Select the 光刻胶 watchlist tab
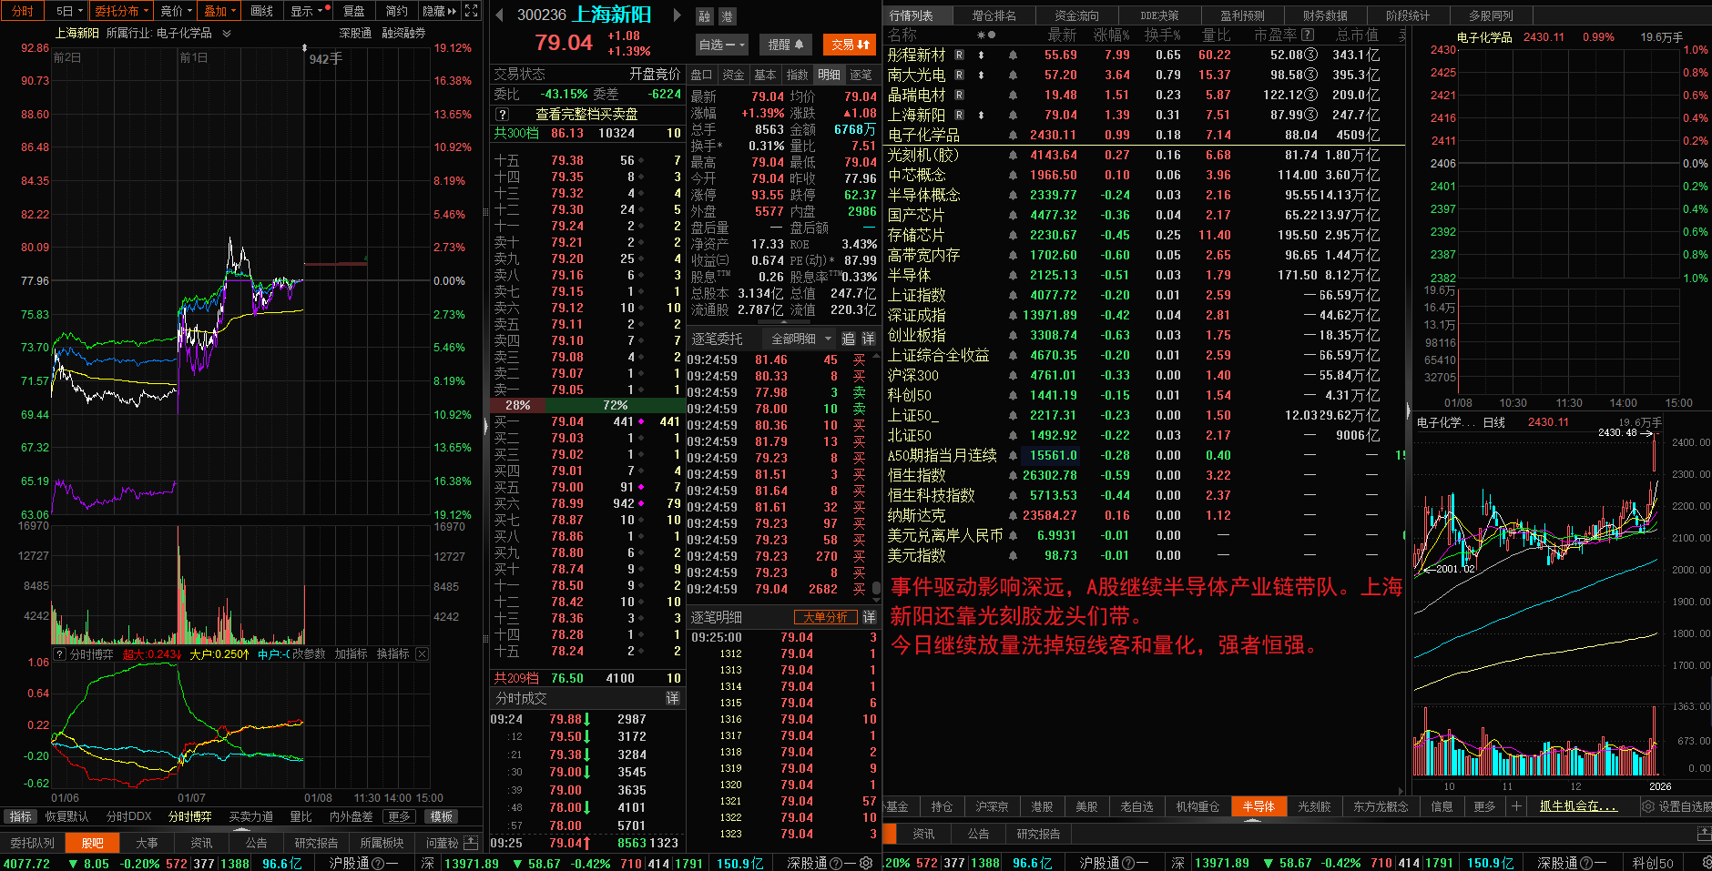This screenshot has width=1712, height=871. tap(1314, 806)
